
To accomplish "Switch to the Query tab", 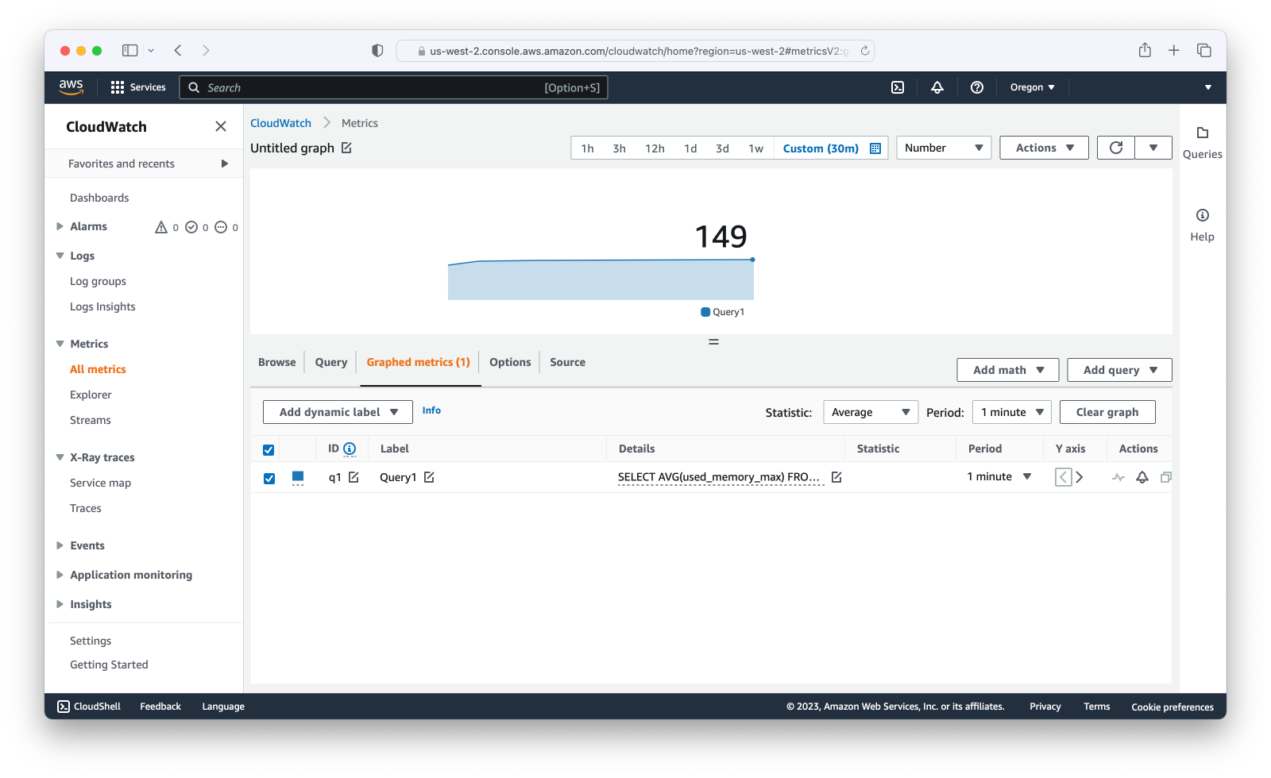I will point(331,362).
